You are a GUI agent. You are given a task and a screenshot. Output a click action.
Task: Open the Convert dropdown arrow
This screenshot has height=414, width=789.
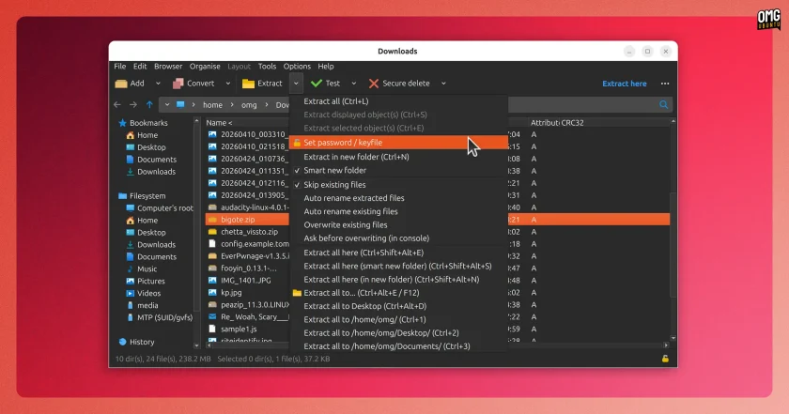coord(228,84)
